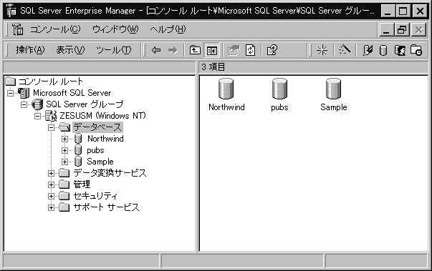Click the Enterprise Manager title bar icon
Viewport: 432px width, 271px height.
pos(11,11)
